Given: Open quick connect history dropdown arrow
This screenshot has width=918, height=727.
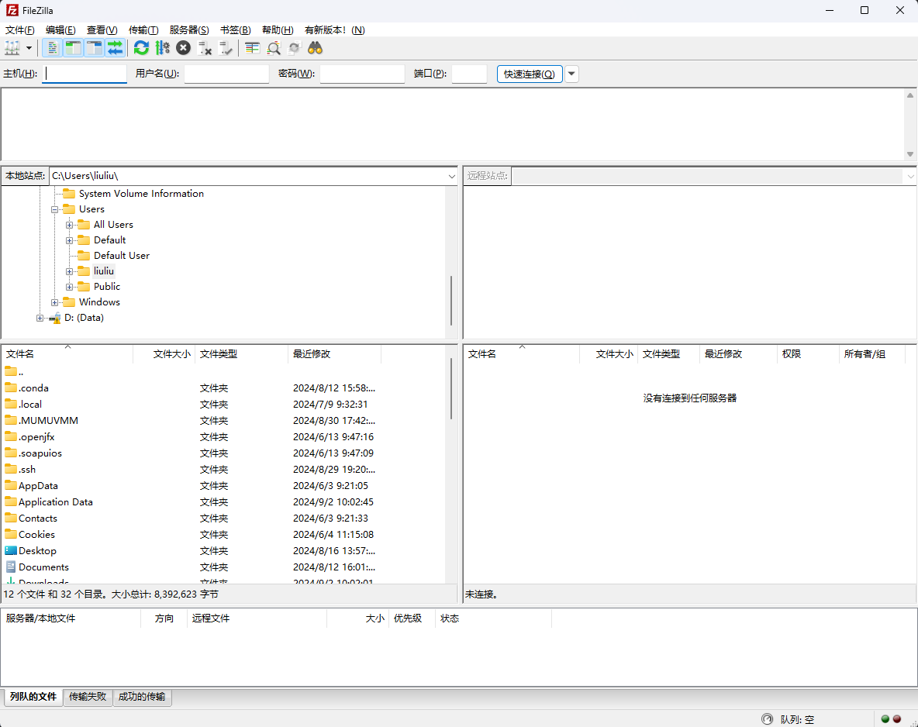Looking at the screenshot, I should click(x=571, y=74).
